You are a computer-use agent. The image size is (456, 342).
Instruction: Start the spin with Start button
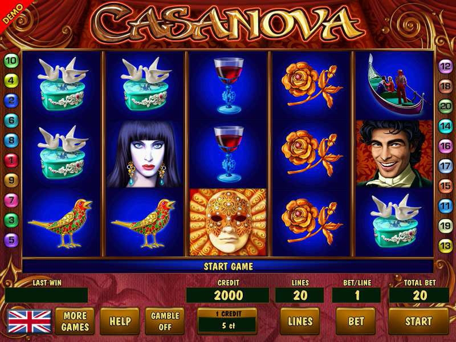click(418, 321)
